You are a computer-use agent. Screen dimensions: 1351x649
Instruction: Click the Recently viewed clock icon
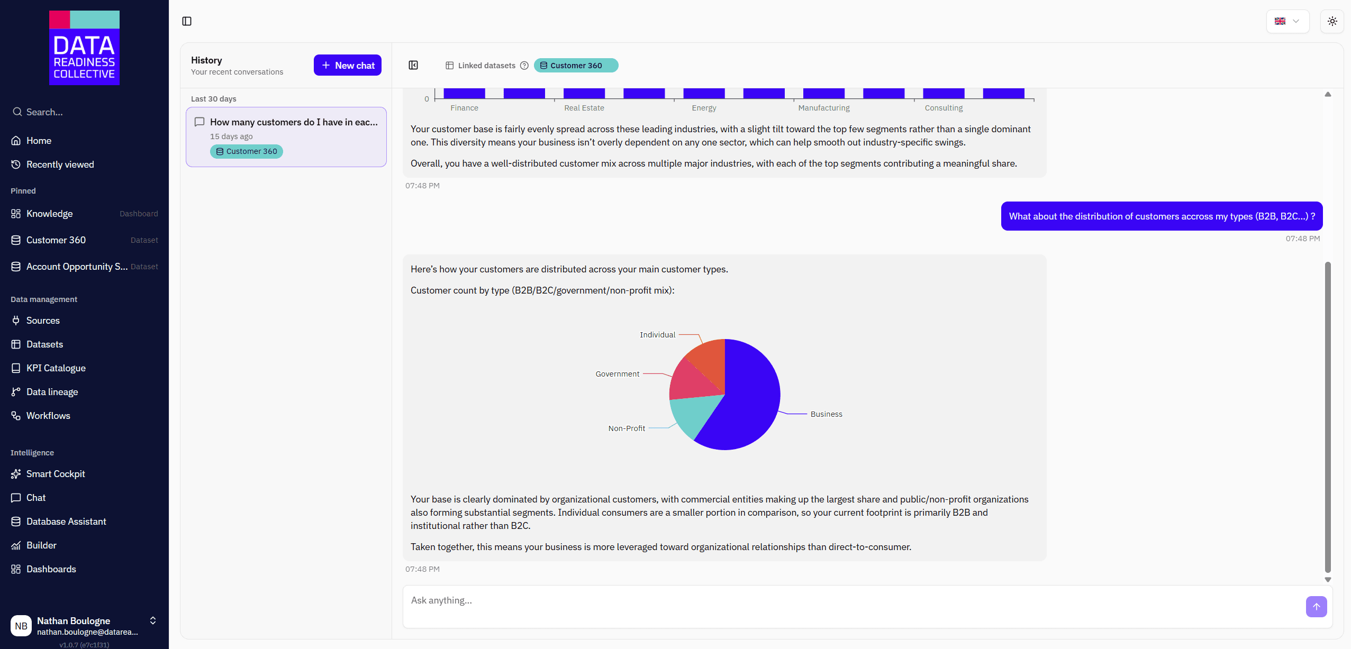click(x=16, y=164)
